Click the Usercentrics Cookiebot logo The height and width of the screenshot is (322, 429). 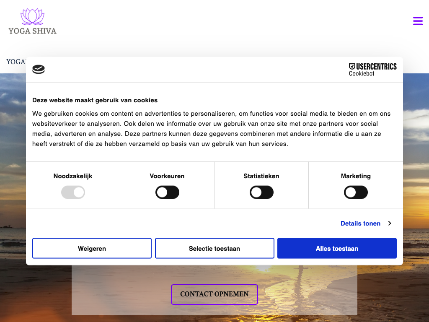(x=372, y=70)
